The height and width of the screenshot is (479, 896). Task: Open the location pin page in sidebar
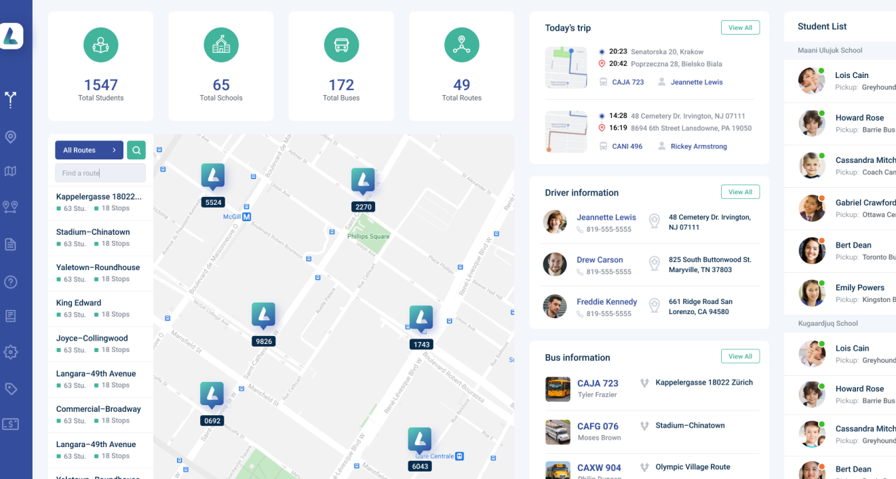(10, 137)
